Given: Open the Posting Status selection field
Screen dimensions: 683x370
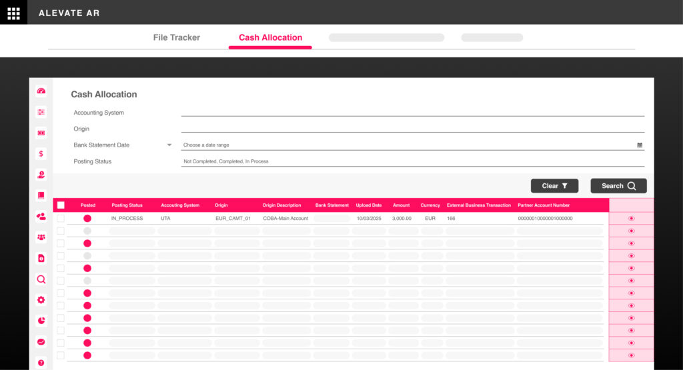Looking at the screenshot, I should (x=412, y=161).
